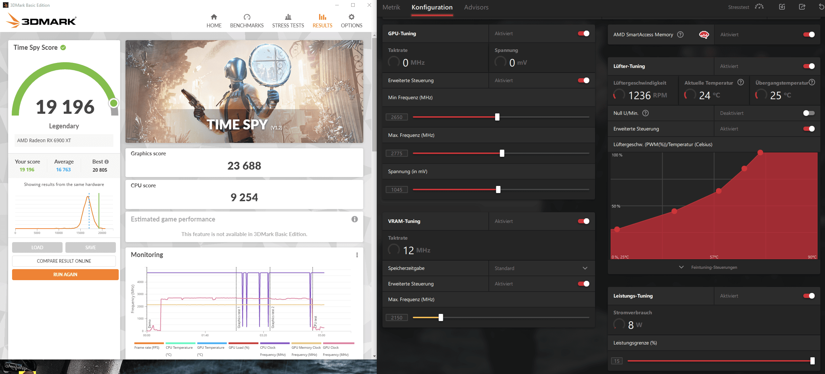Viewport: 825px width, 374px height.
Task: Toggle AMD SmartAccess Memory switch
Action: pyautogui.click(x=809, y=34)
